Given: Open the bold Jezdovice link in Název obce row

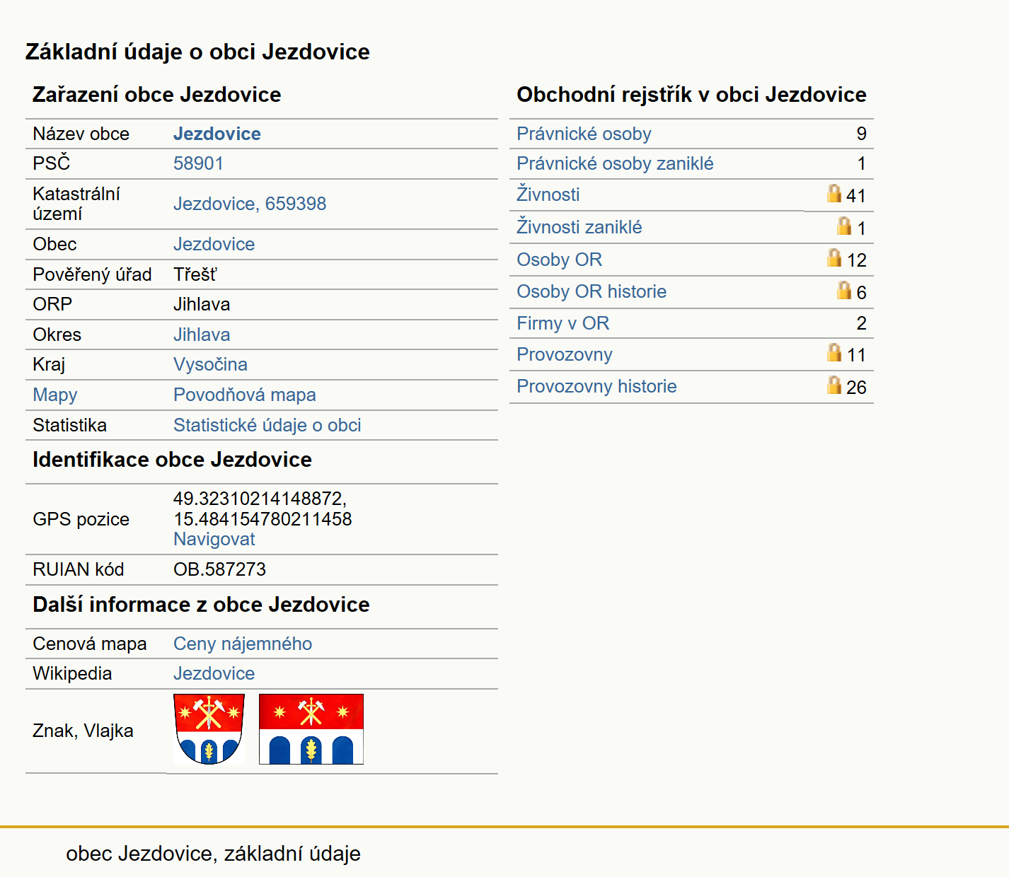Looking at the screenshot, I should [x=217, y=134].
